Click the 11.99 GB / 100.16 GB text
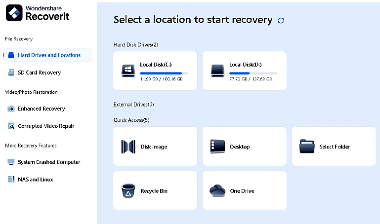This screenshot has width=380, height=224. [x=162, y=79]
